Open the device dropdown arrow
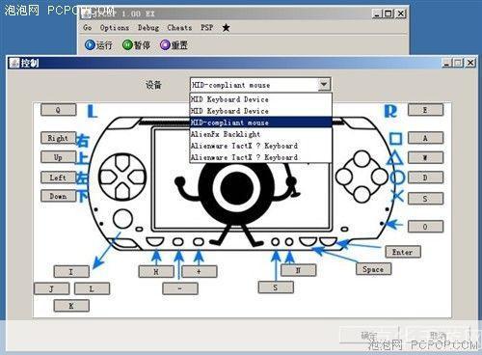This screenshot has height=355, width=482. 324,85
